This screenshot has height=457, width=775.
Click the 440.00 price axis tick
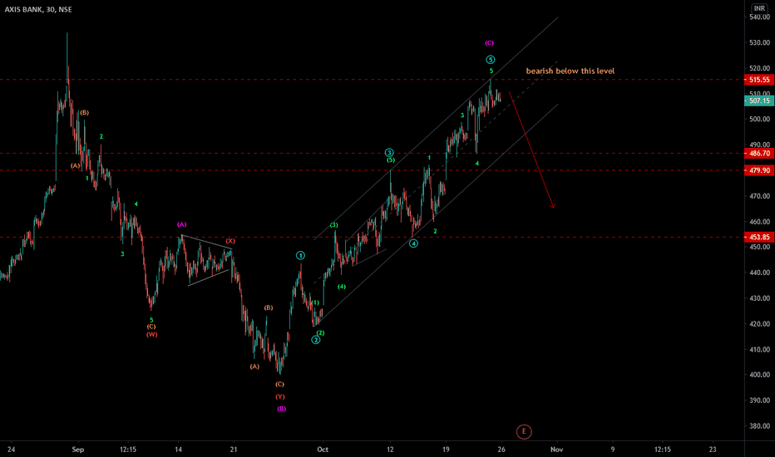click(x=760, y=273)
